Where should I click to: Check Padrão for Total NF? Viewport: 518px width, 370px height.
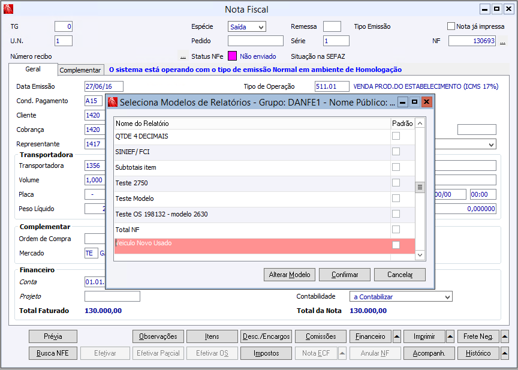click(396, 229)
